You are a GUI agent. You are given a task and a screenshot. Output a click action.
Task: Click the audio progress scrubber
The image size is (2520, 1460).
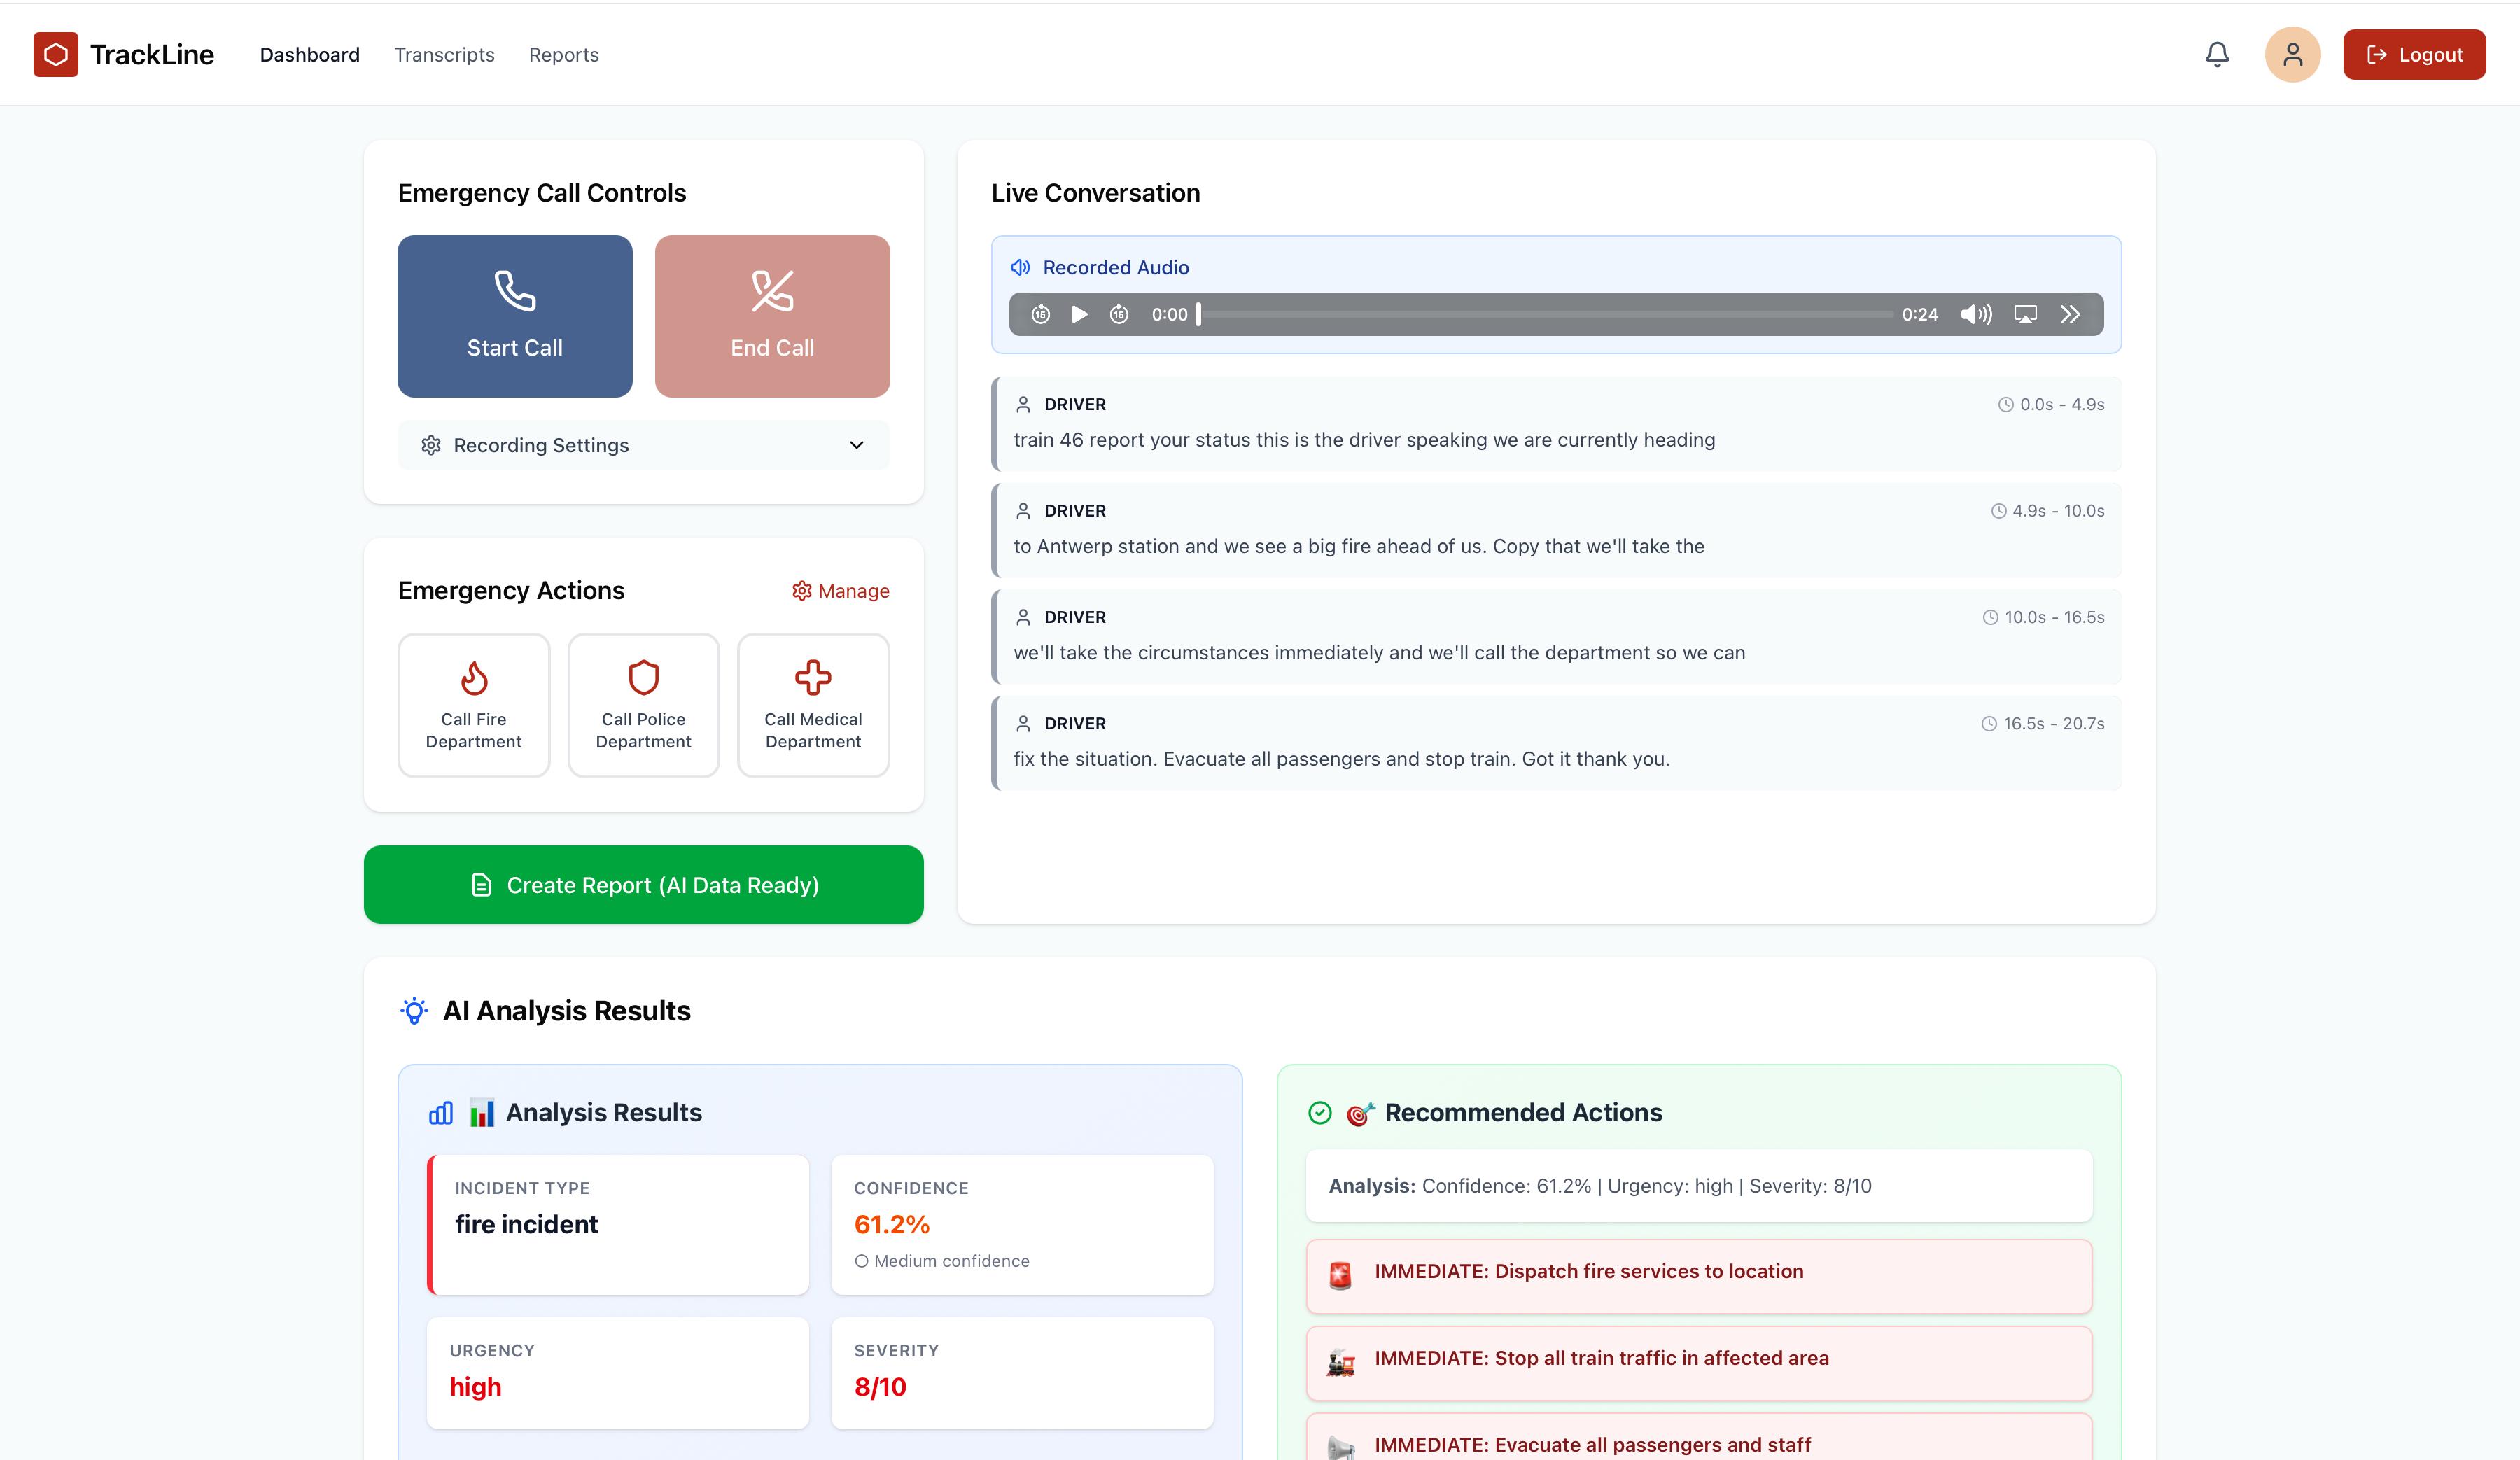[1545, 314]
